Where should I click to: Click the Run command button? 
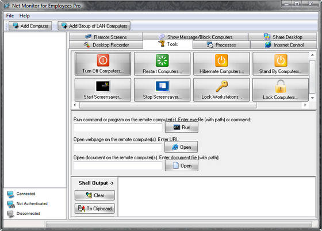(182, 128)
